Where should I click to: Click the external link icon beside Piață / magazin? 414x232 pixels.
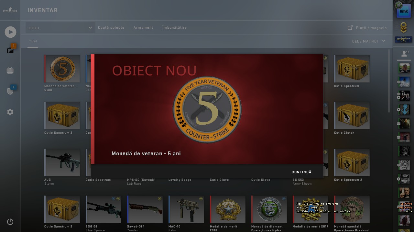(x=350, y=28)
